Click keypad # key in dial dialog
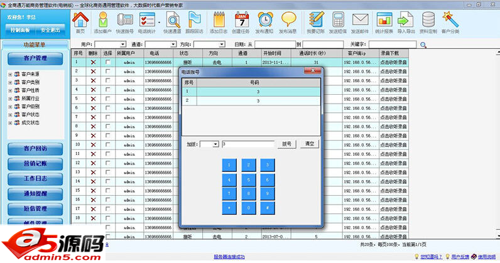 (x=268, y=208)
